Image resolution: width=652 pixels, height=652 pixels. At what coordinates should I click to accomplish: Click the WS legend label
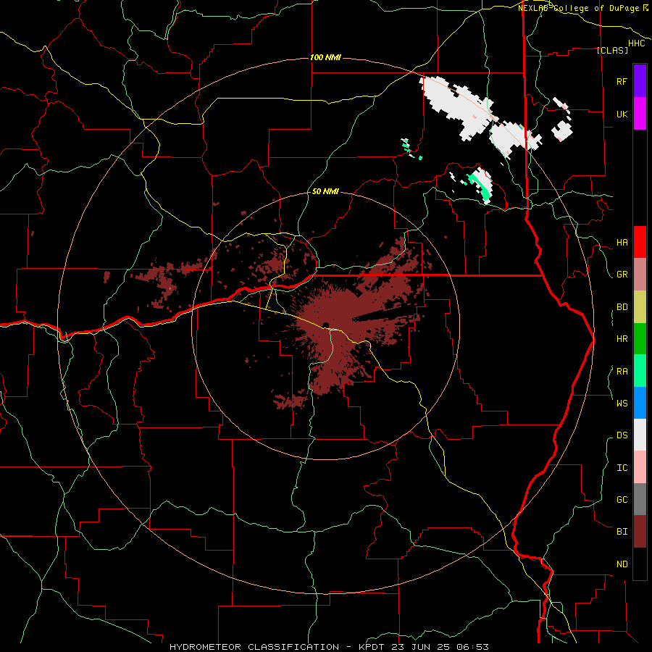click(x=622, y=403)
